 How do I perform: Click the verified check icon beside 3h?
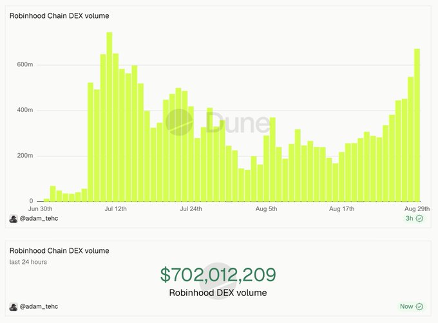point(419,218)
